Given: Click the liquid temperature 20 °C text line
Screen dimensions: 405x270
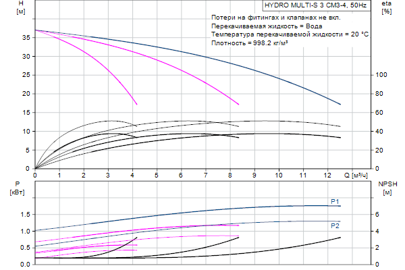Looking at the screenshot, I should [290, 34].
